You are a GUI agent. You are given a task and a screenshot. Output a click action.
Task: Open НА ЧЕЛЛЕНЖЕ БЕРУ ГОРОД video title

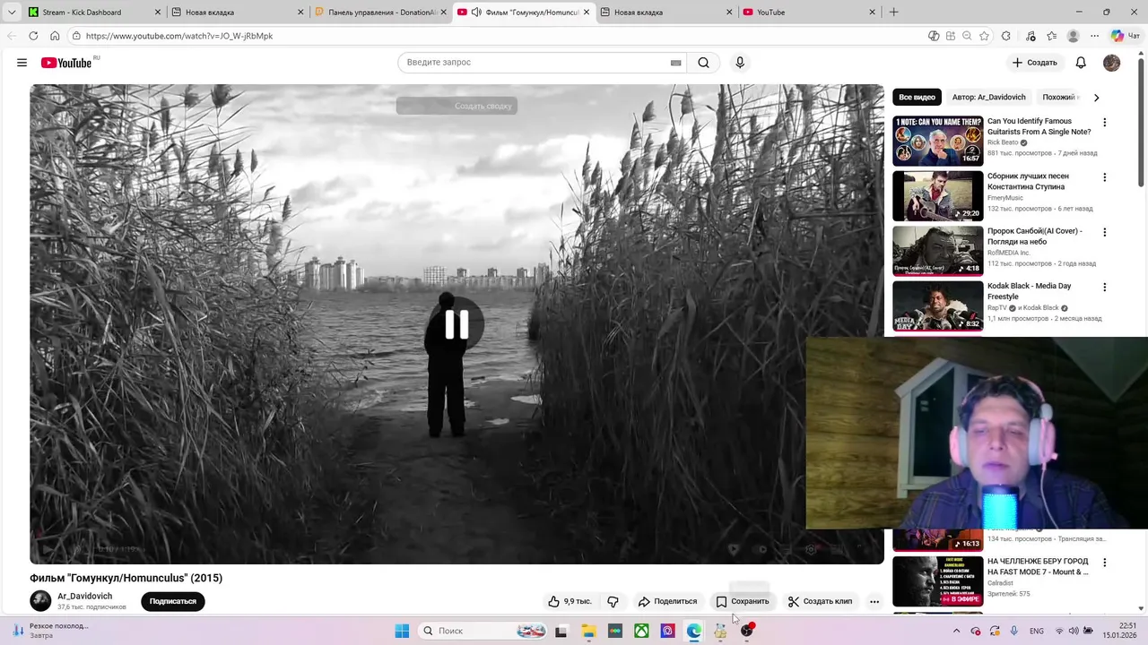pyautogui.click(x=1038, y=567)
